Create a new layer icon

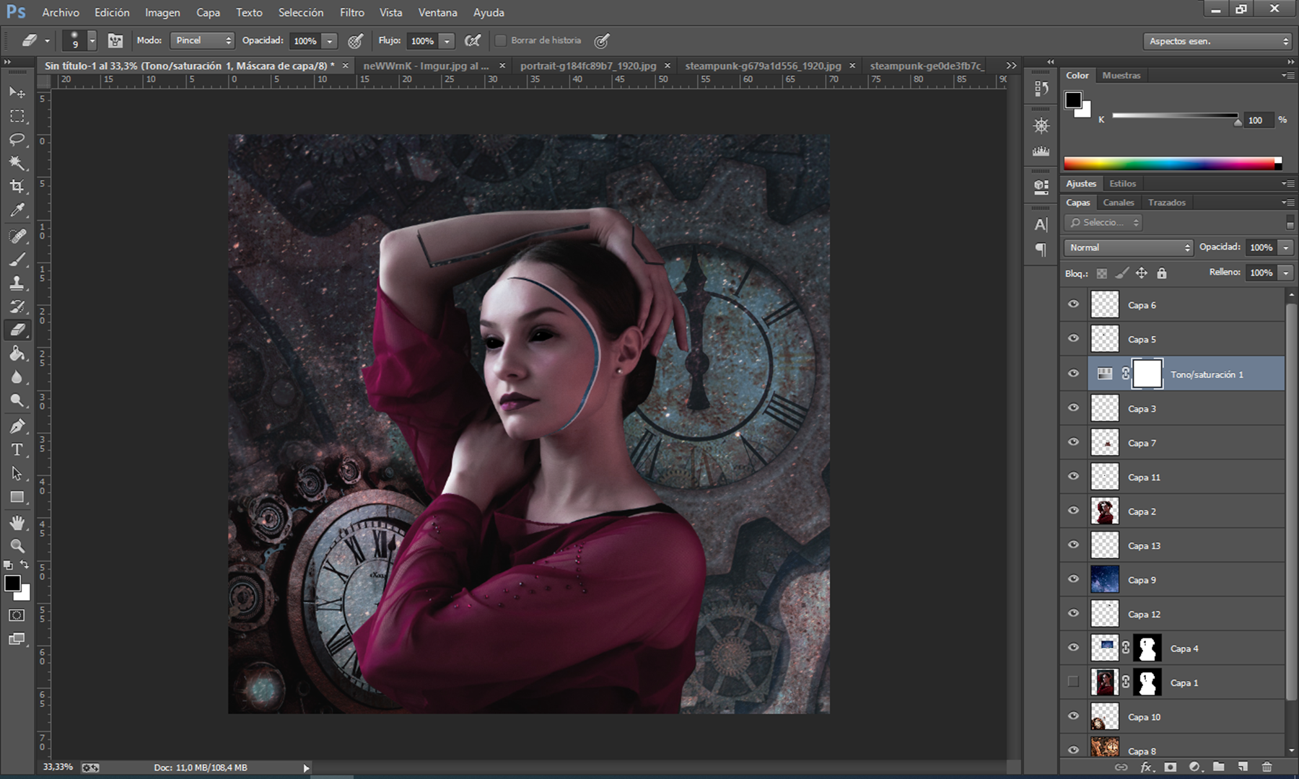coord(1243,767)
